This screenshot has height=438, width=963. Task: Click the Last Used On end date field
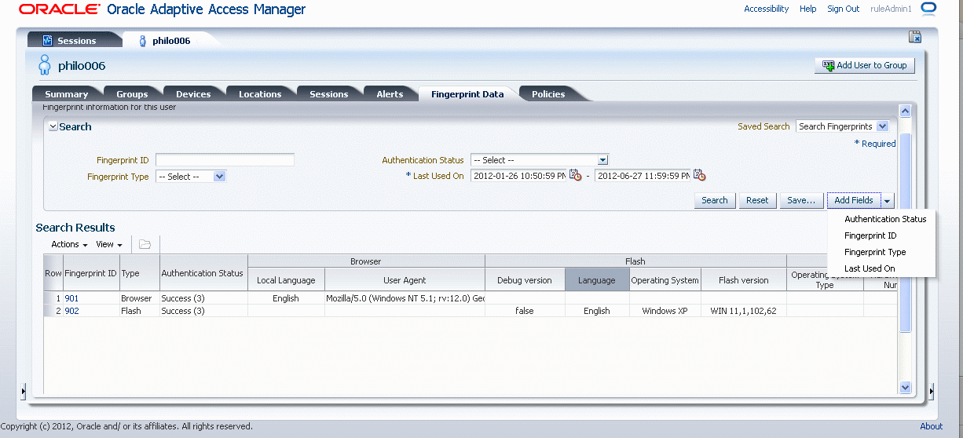click(x=643, y=176)
